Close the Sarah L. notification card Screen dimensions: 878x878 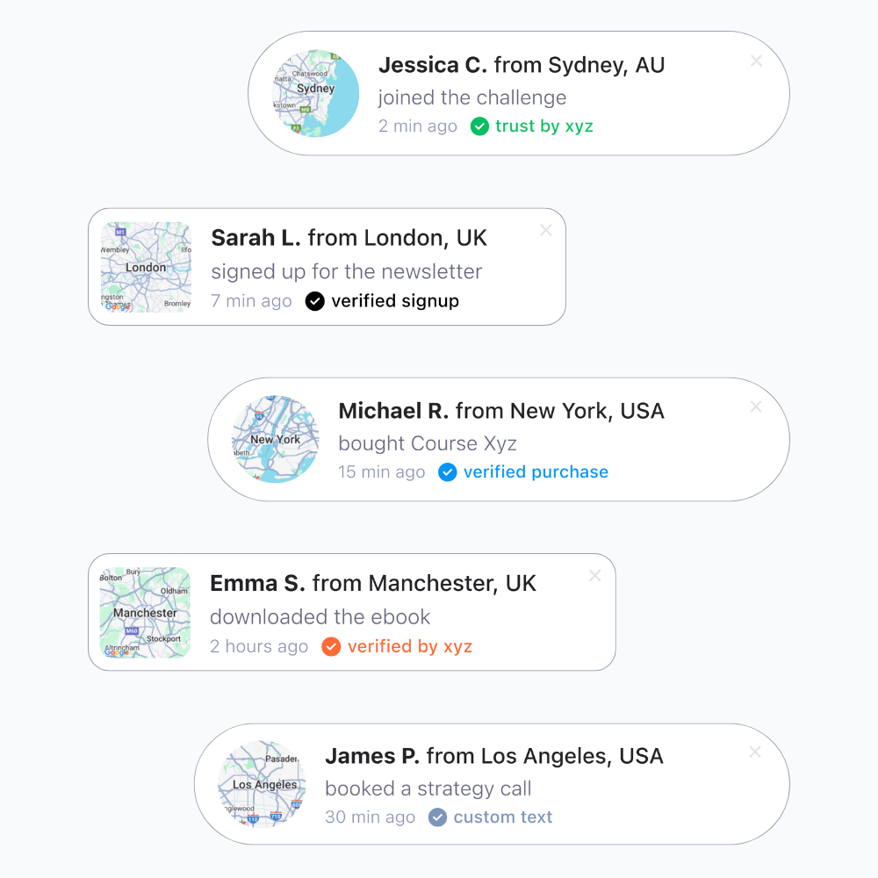pos(546,230)
